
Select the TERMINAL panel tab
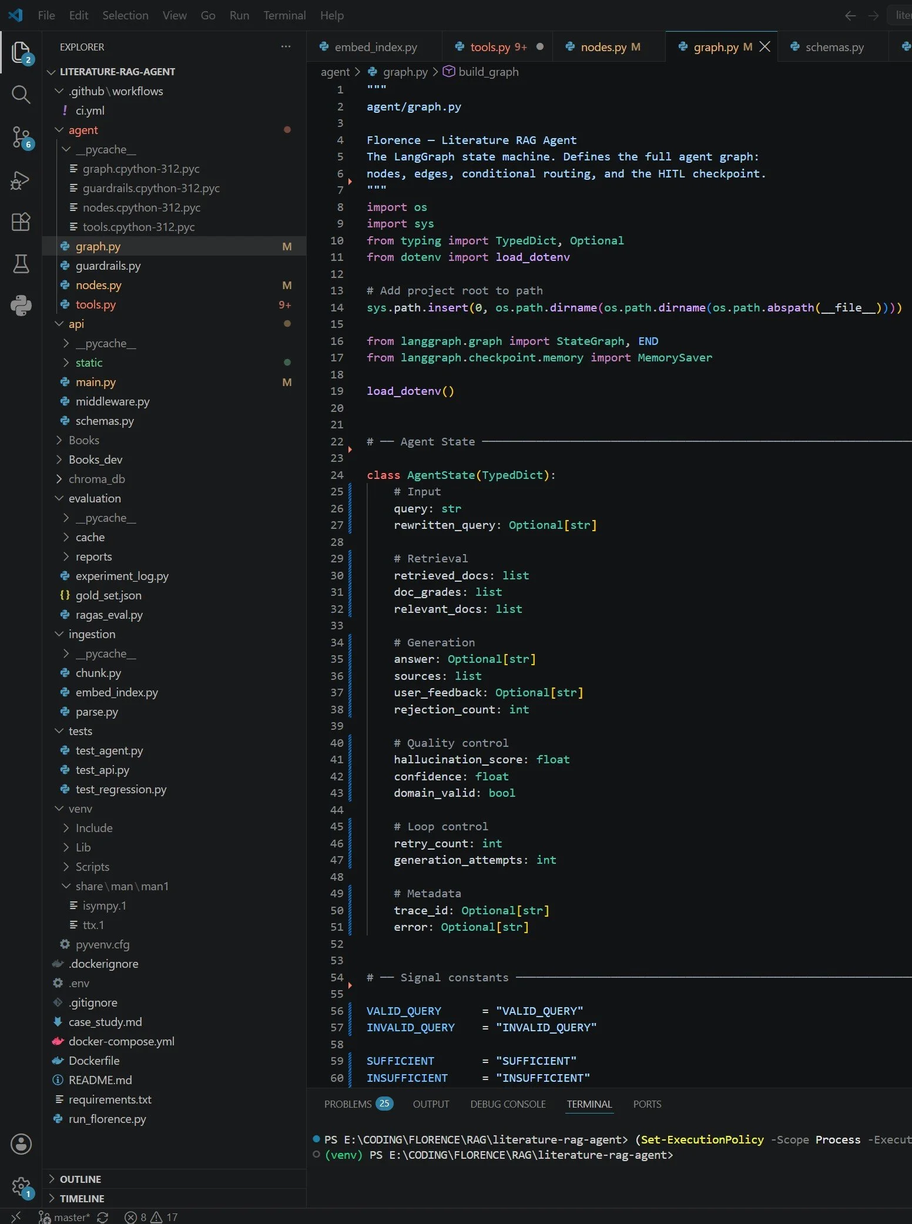click(x=589, y=1104)
